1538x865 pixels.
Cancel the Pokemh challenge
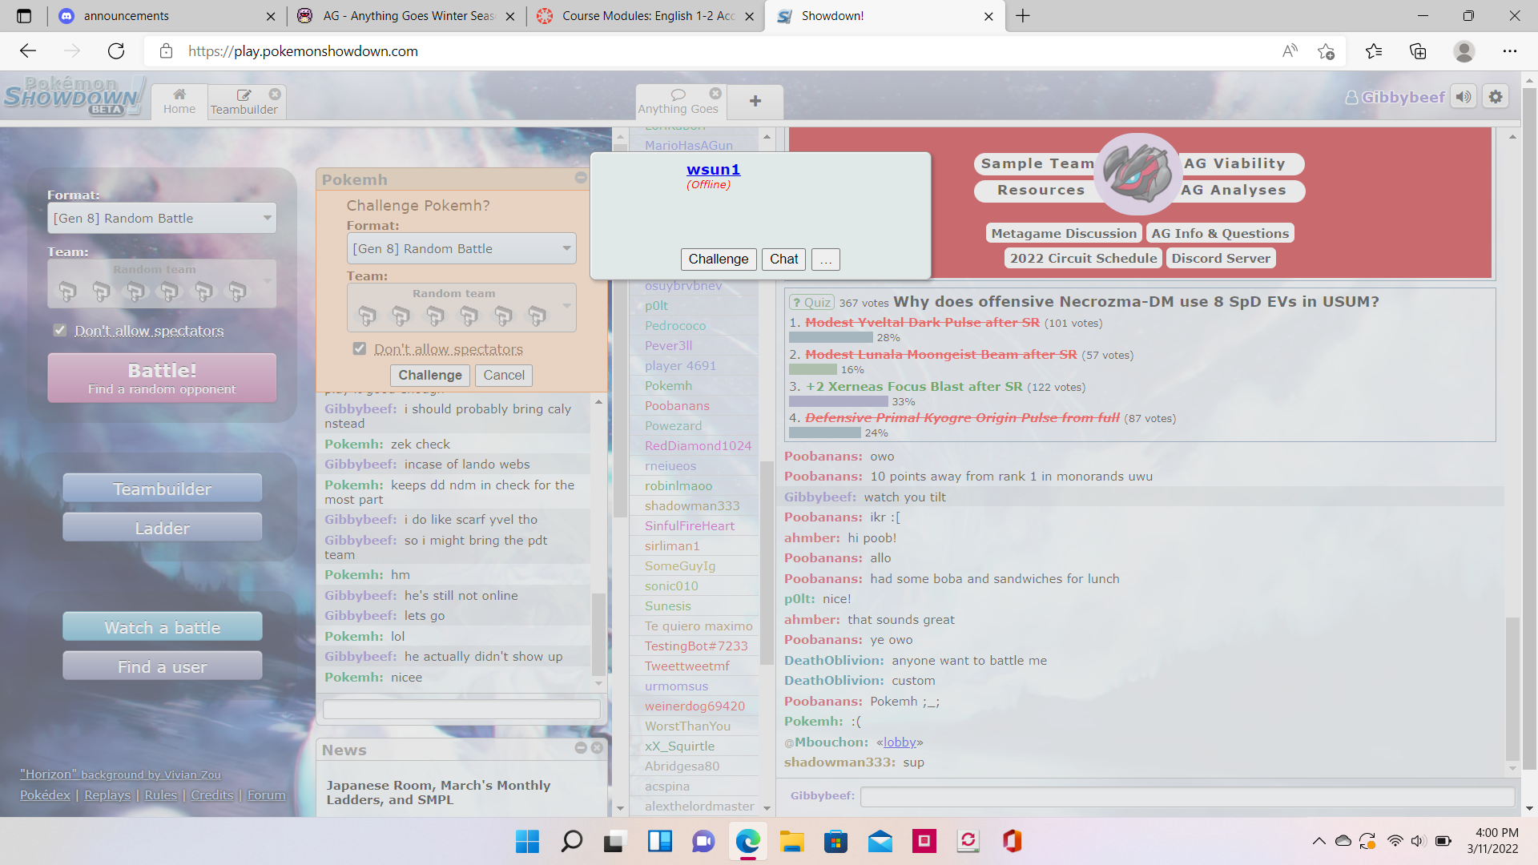[x=504, y=375]
